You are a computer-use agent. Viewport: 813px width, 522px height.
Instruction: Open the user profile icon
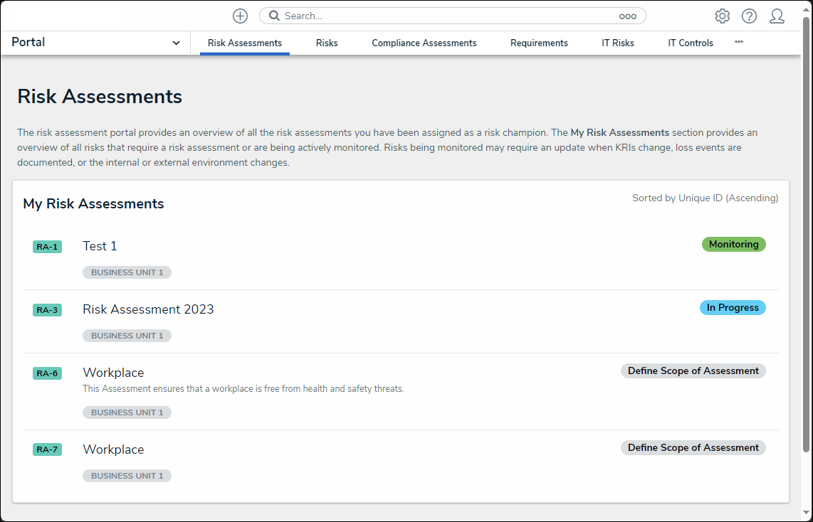(x=777, y=16)
